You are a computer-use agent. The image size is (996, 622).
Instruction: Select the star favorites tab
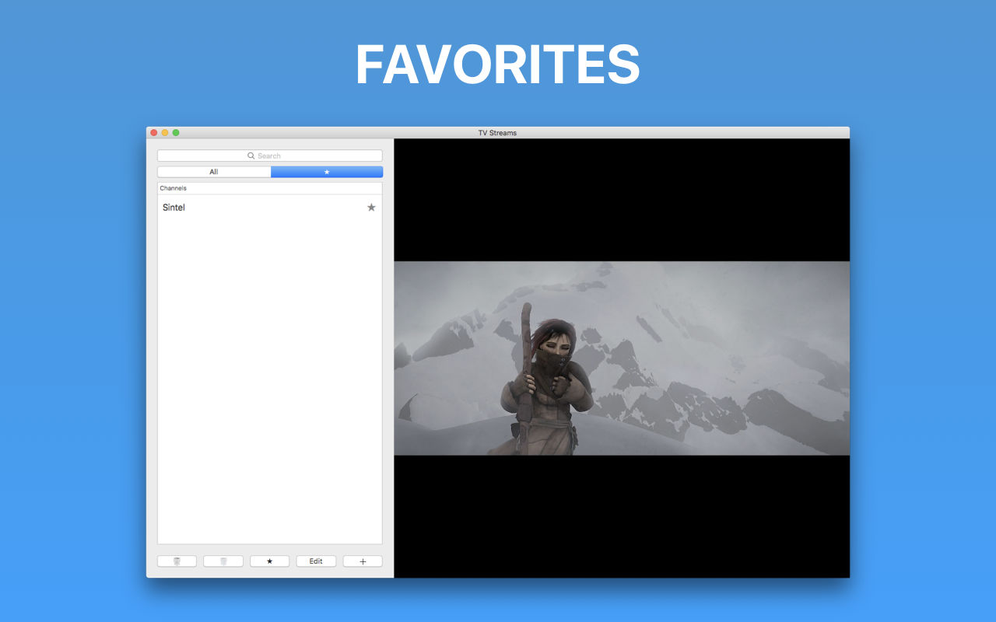[327, 172]
